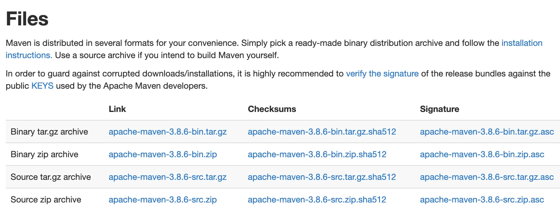Open the src.tar.gz.asc signature link
The height and width of the screenshot is (219, 560).
click(487, 177)
